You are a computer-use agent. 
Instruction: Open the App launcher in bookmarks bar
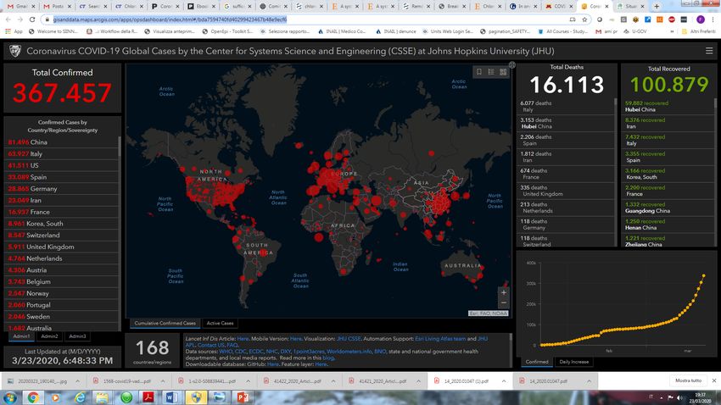(14, 31)
